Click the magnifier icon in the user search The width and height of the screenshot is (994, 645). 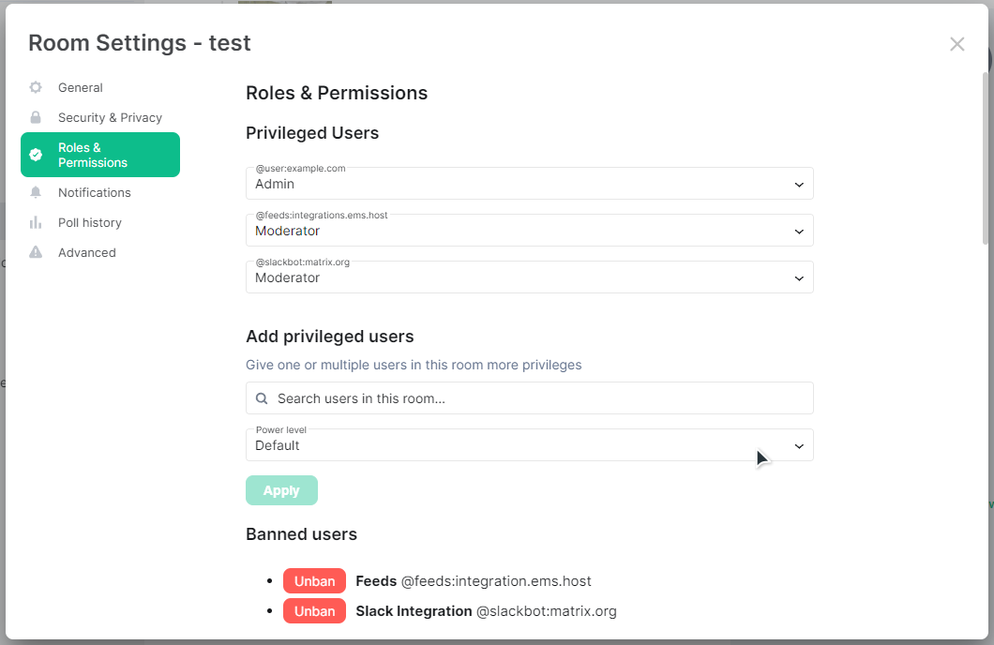(x=262, y=398)
